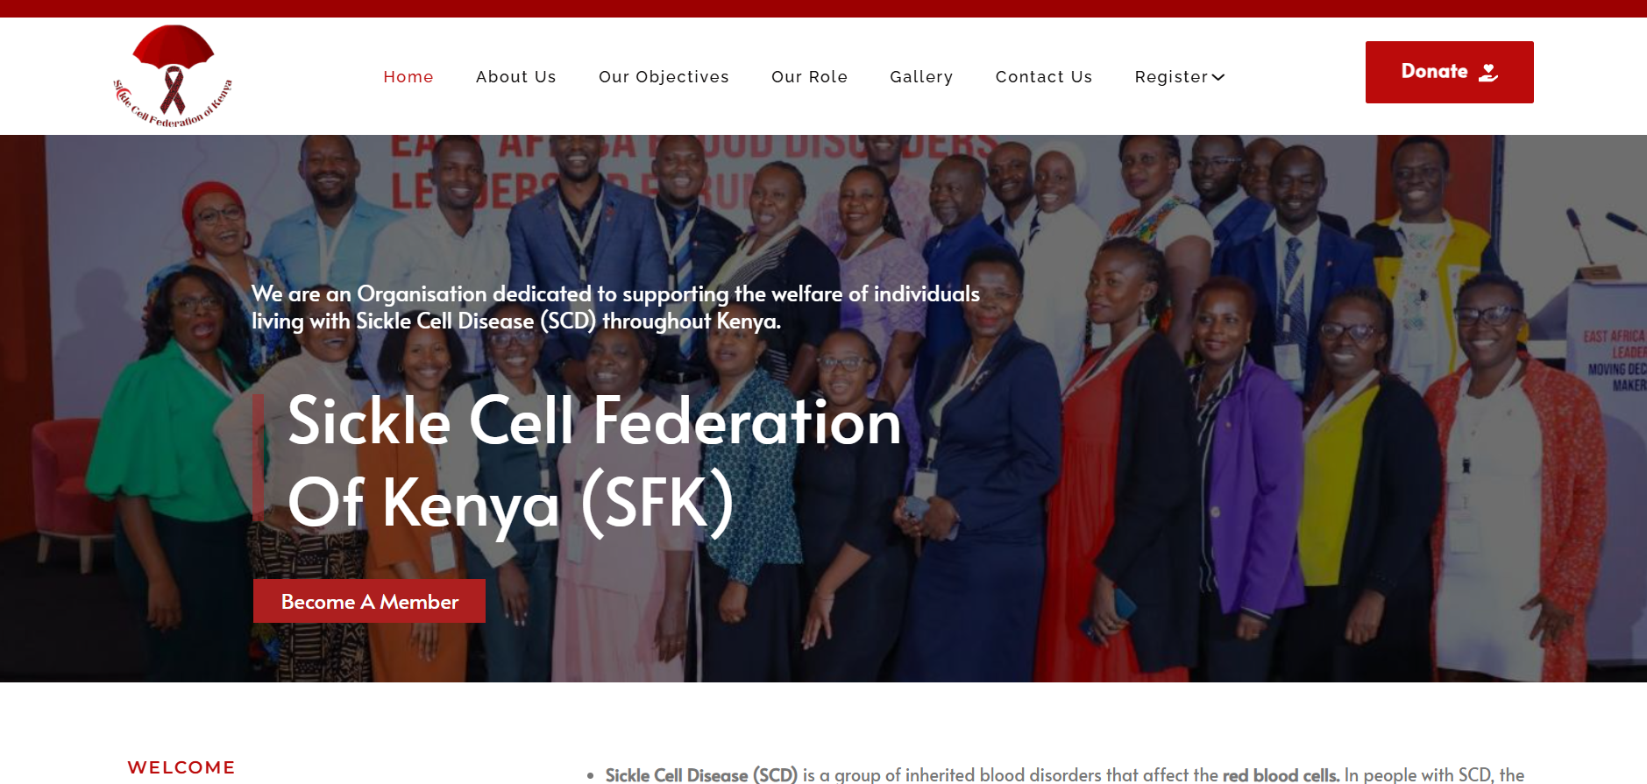Viewport: 1647px width, 784px height.
Task: Click the Sickle Cell Federation Of Kenya heading
Action: [594, 462]
